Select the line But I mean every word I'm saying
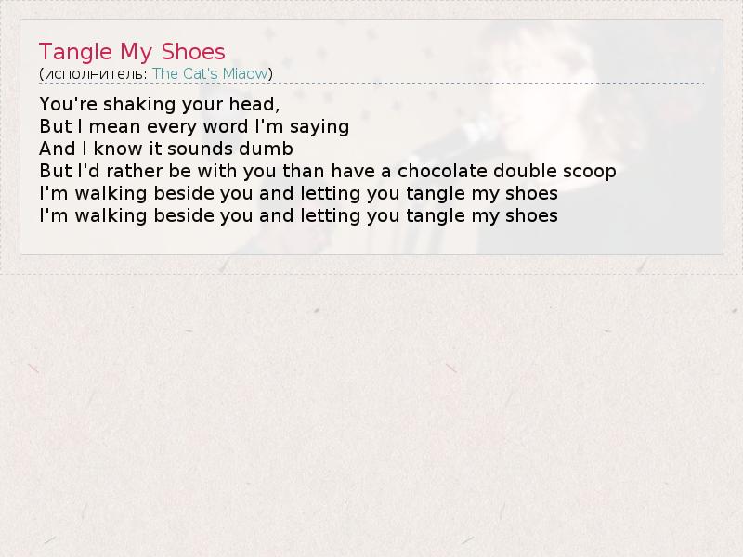This screenshot has height=557, width=743. pyautogui.click(x=194, y=126)
